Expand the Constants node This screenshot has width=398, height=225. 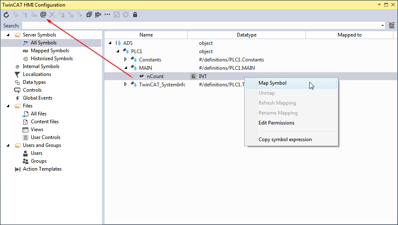[125, 59]
